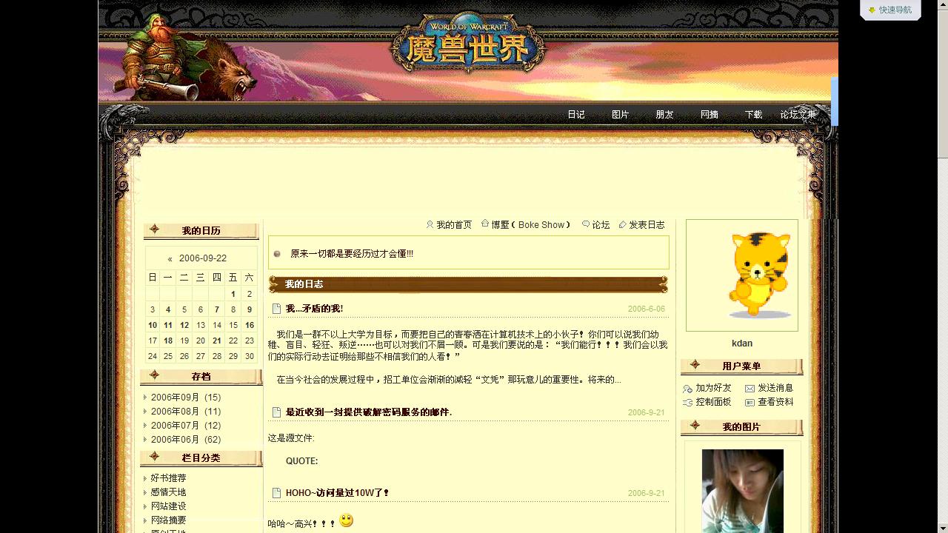
Task: Select calendar date 7
Action: (217, 310)
